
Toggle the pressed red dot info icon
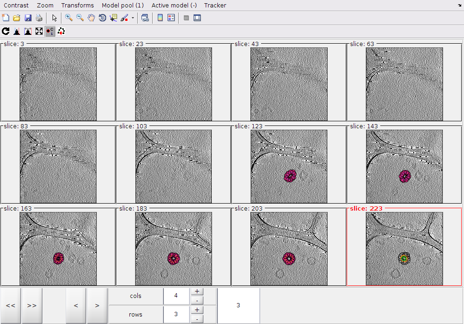pos(50,31)
